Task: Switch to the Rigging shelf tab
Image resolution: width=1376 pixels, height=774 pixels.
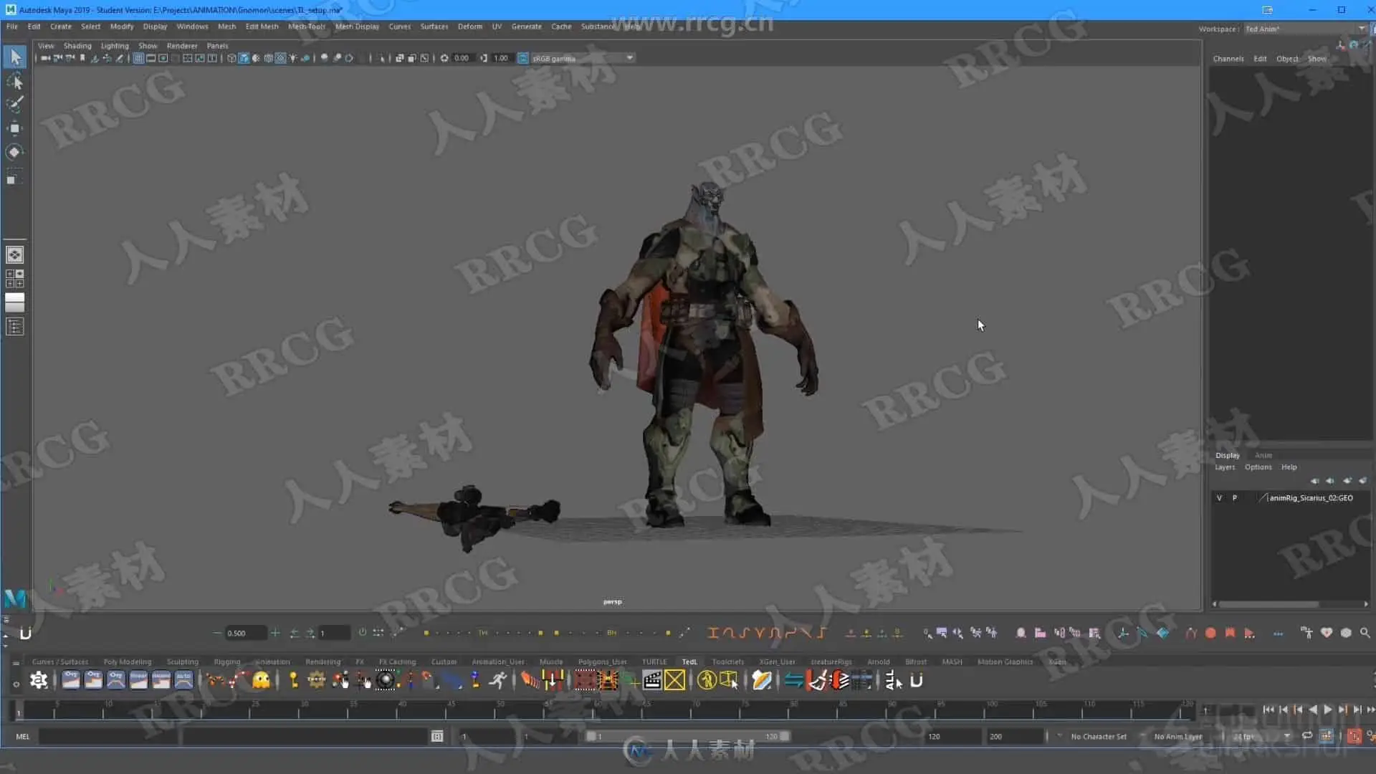Action: 226,661
